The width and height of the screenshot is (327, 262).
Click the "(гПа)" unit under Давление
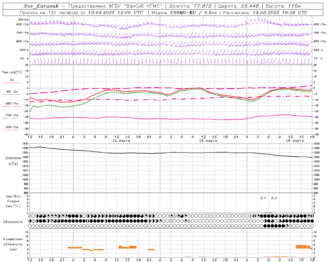tap(13, 164)
